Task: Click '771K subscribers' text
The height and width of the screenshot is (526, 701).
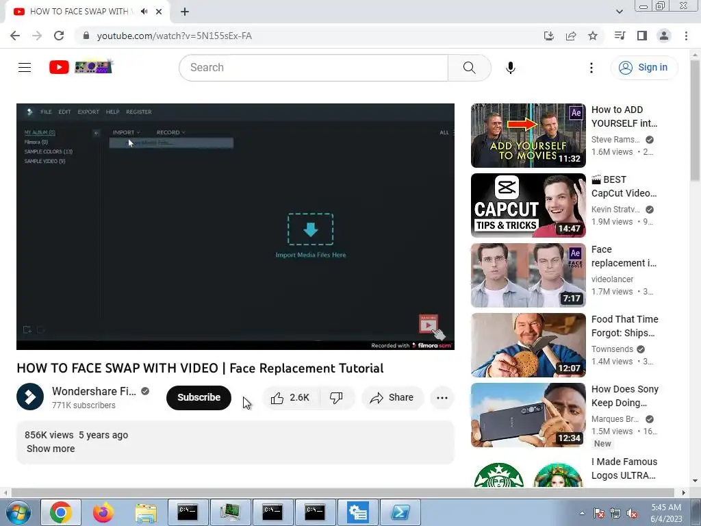Action: click(84, 405)
